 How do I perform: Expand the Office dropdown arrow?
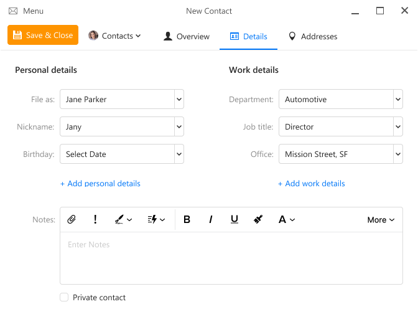click(398, 154)
